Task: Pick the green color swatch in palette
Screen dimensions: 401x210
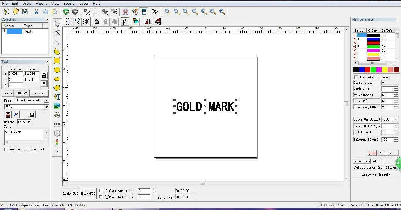Action: click(x=373, y=70)
